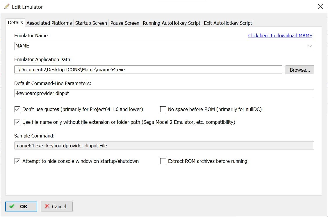Image resolution: width=328 pixels, height=217 pixels.
Task: Toggle Use file name only without extension
Action: click(17, 122)
